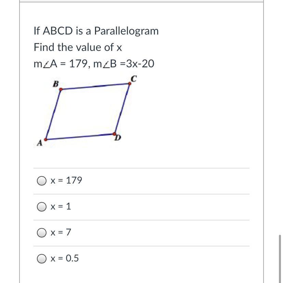Image resolution: width=283 pixels, height=283 pixels.
Task: Click the angle measures line m∠A = 179
Action: 94,64
